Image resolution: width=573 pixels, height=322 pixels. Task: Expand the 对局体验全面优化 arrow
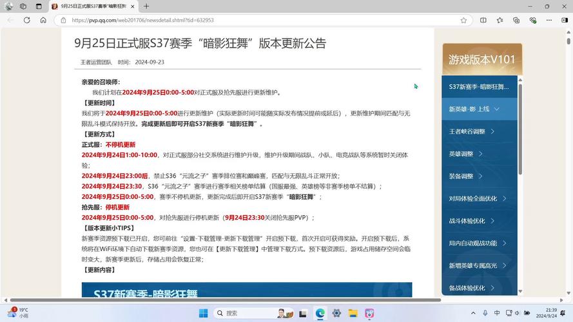[504, 198]
